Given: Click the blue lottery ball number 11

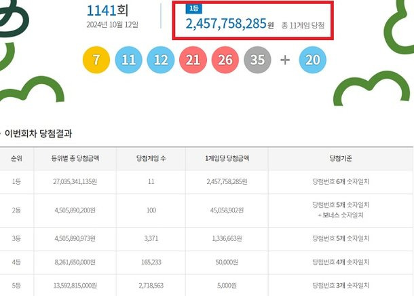Looking at the screenshot, I should (128, 60).
